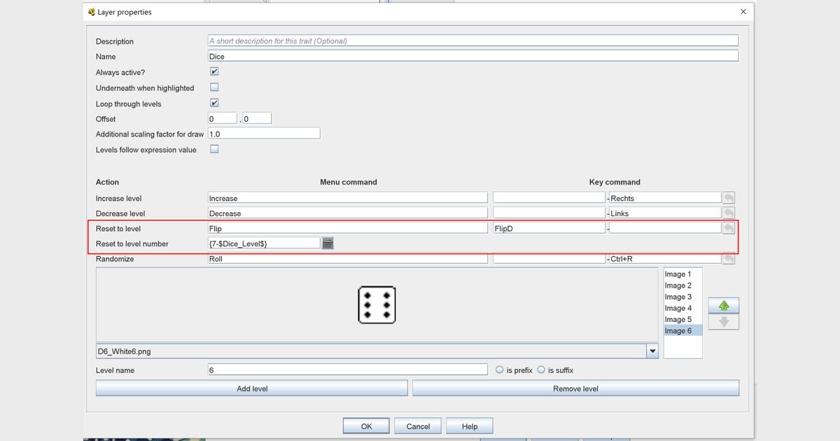Click the Flip menu command field

point(348,228)
